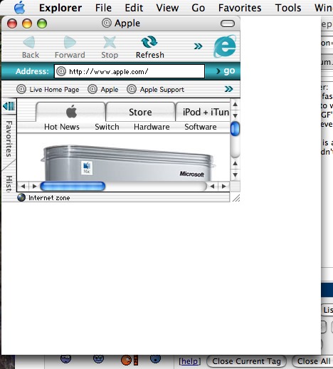This screenshot has height=369, width=333.
Task: Click the Stop toolbar button
Action: click(110, 47)
